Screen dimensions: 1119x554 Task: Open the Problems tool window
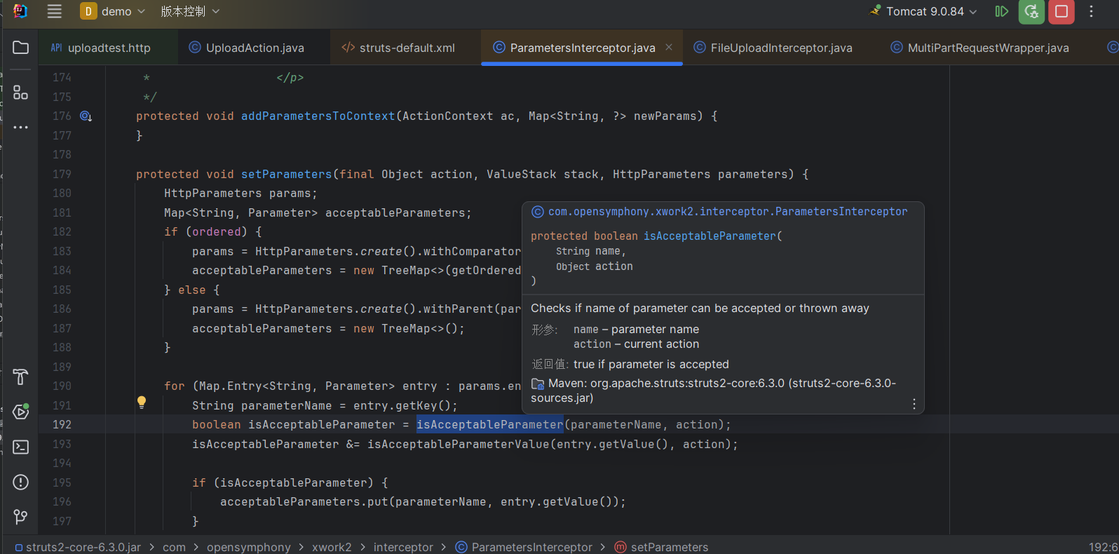(20, 482)
